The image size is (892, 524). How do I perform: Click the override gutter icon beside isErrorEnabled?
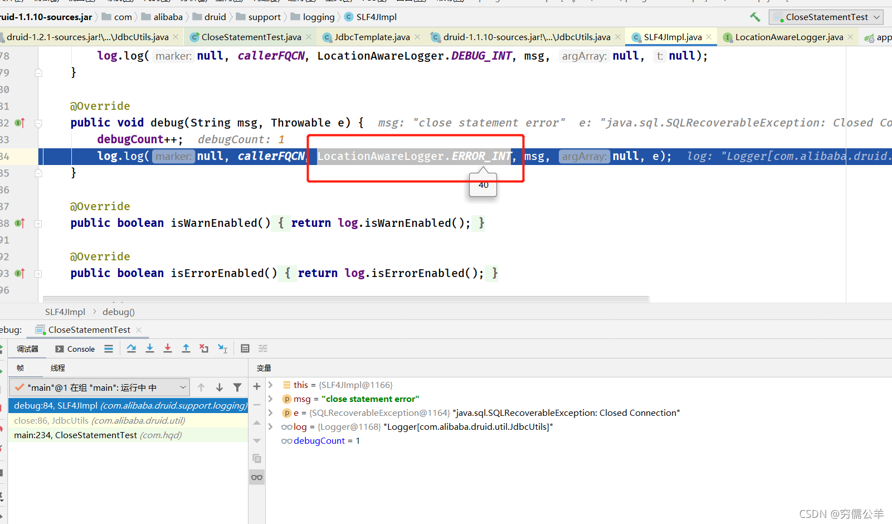point(20,273)
